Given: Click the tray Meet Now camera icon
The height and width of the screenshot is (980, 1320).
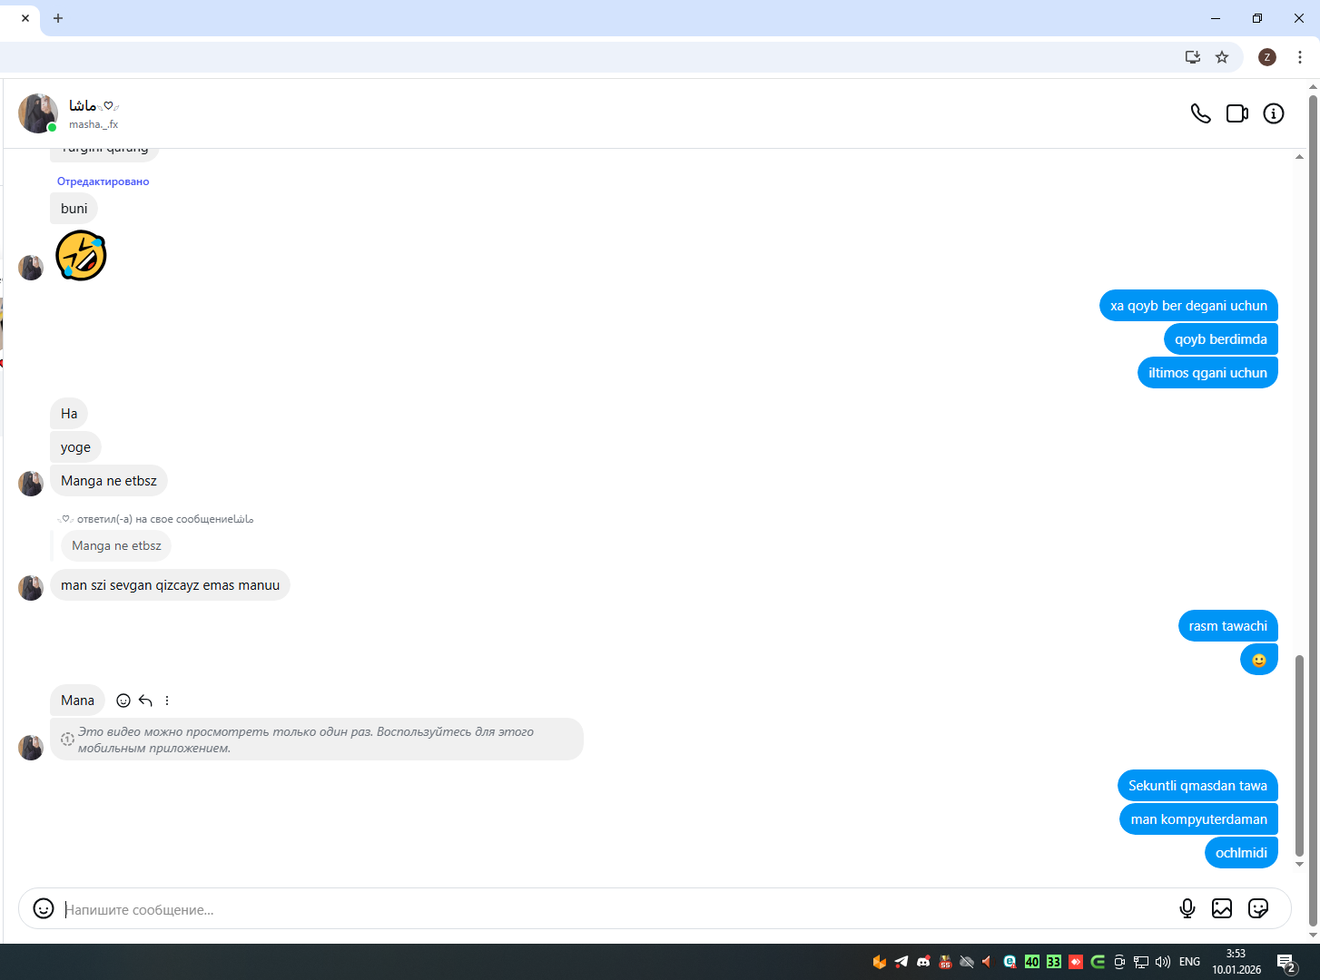Looking at the screenshot, I should pyautogui.click(x=1119, y=962).
